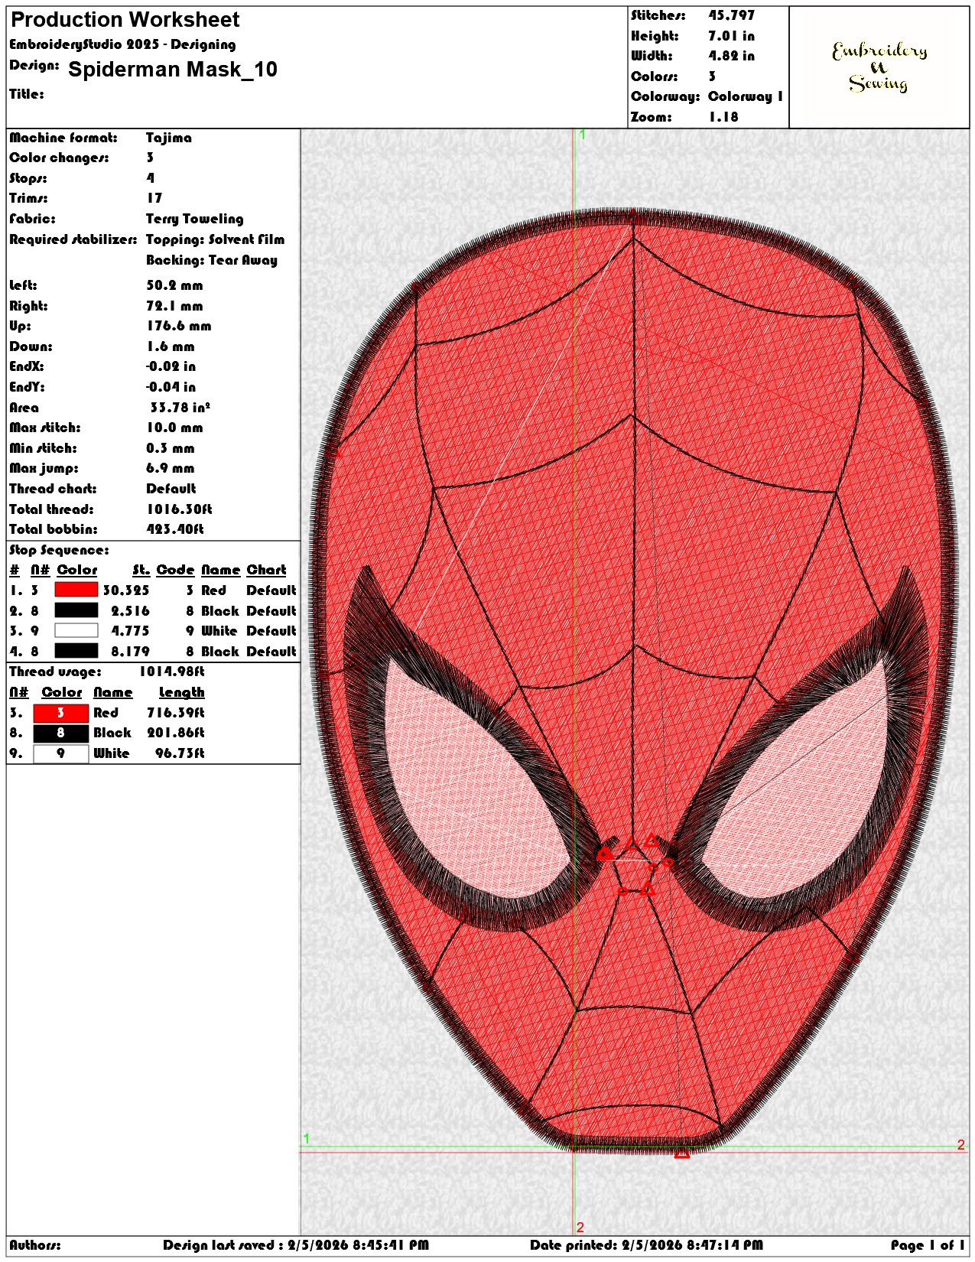Select Backing: Tear Away stabilizer text
This screenshot has width=975, height=1262.
click(212, 260)
